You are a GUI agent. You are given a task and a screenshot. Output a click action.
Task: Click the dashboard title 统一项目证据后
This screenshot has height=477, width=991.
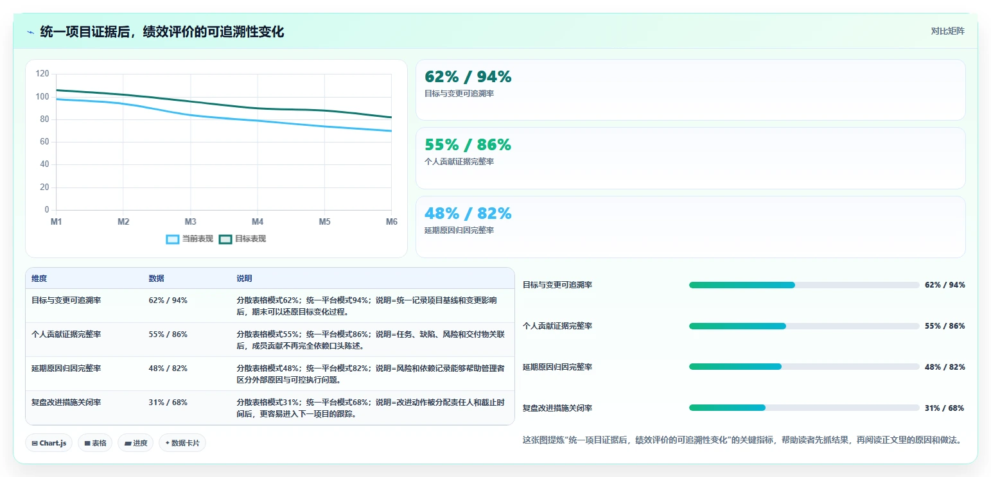point(162,31)
